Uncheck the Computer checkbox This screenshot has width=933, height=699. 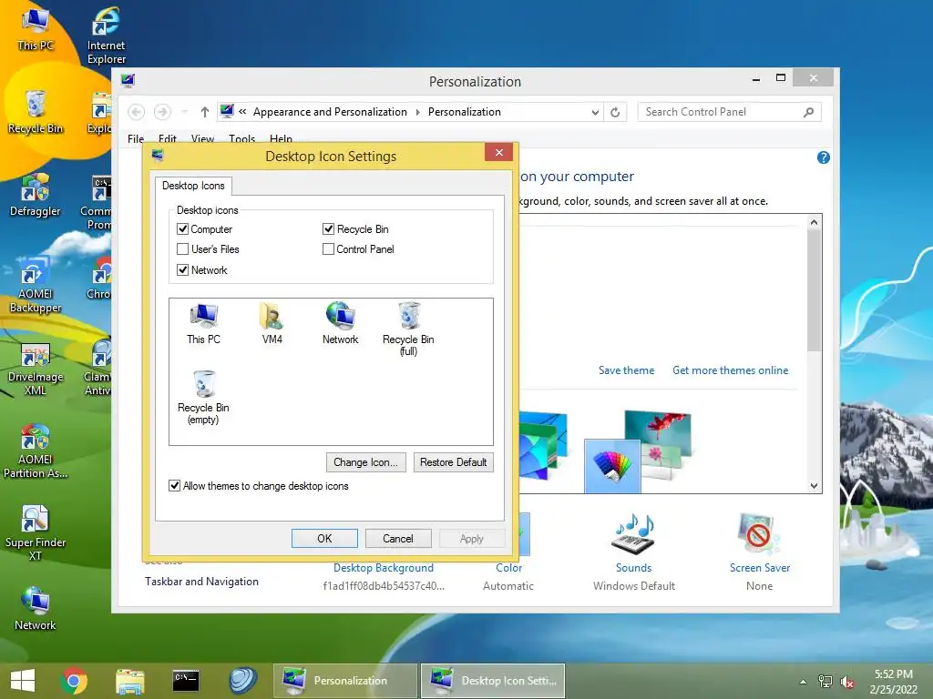(x=182, y=228)
